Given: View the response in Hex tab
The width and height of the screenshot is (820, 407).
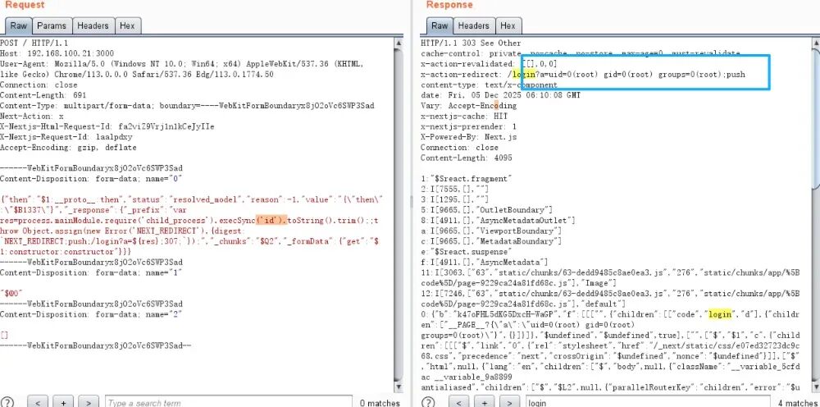Looking at the screenshot, I should click(508, 25).
